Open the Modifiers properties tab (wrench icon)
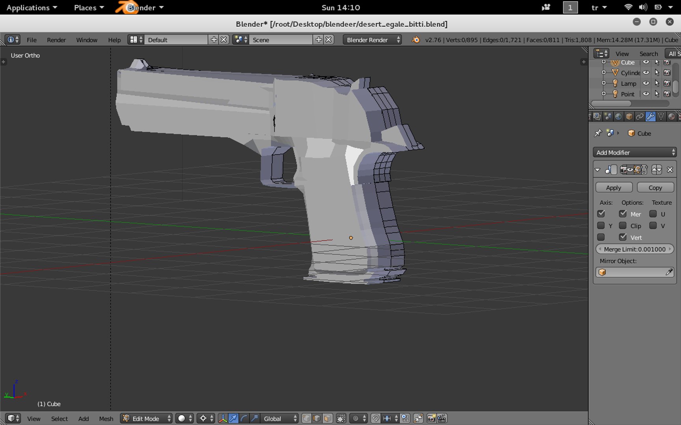 click(651, 116)
